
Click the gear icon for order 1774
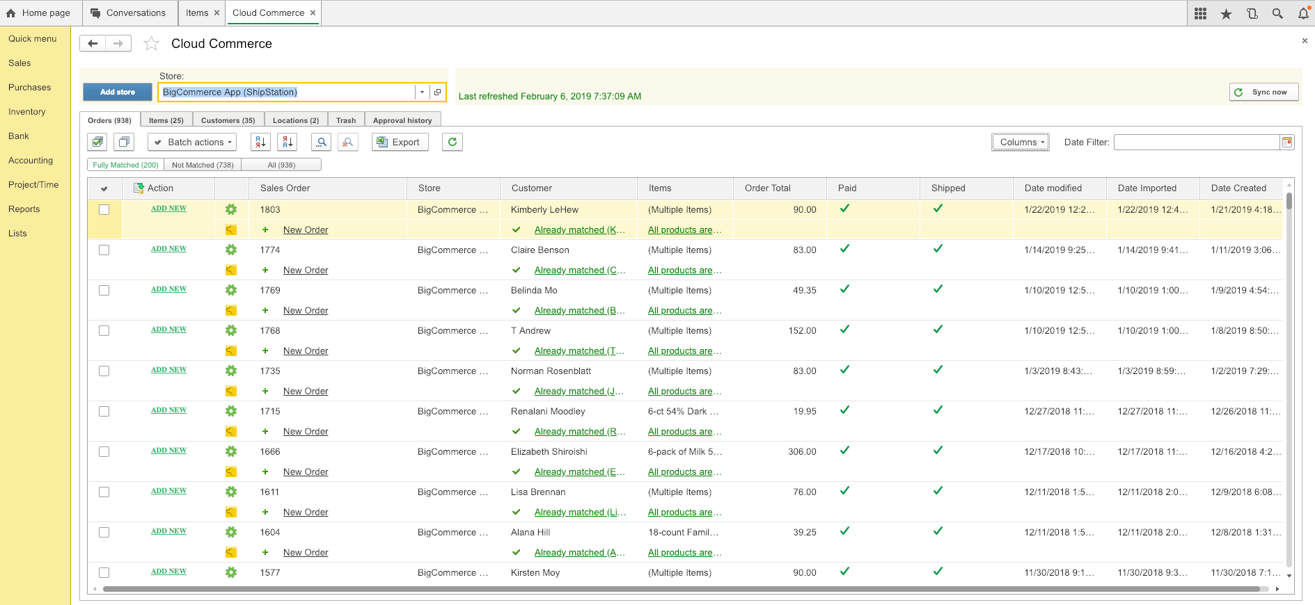[x=231, y=250]
